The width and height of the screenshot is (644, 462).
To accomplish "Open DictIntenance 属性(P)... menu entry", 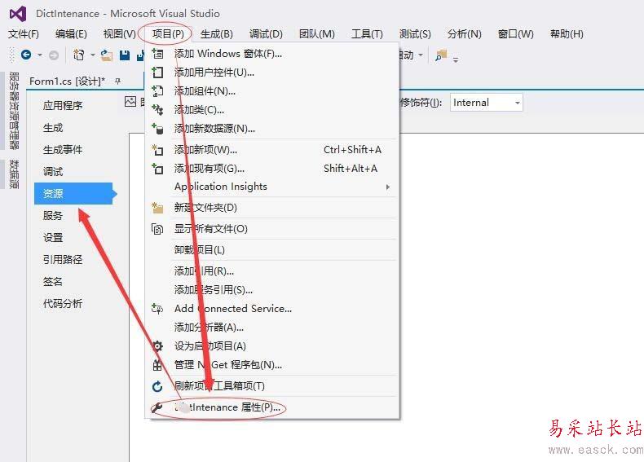I will 273,407.
